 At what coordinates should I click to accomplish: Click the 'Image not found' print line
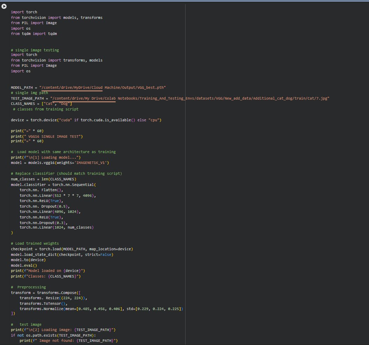[x=69, y=340]
